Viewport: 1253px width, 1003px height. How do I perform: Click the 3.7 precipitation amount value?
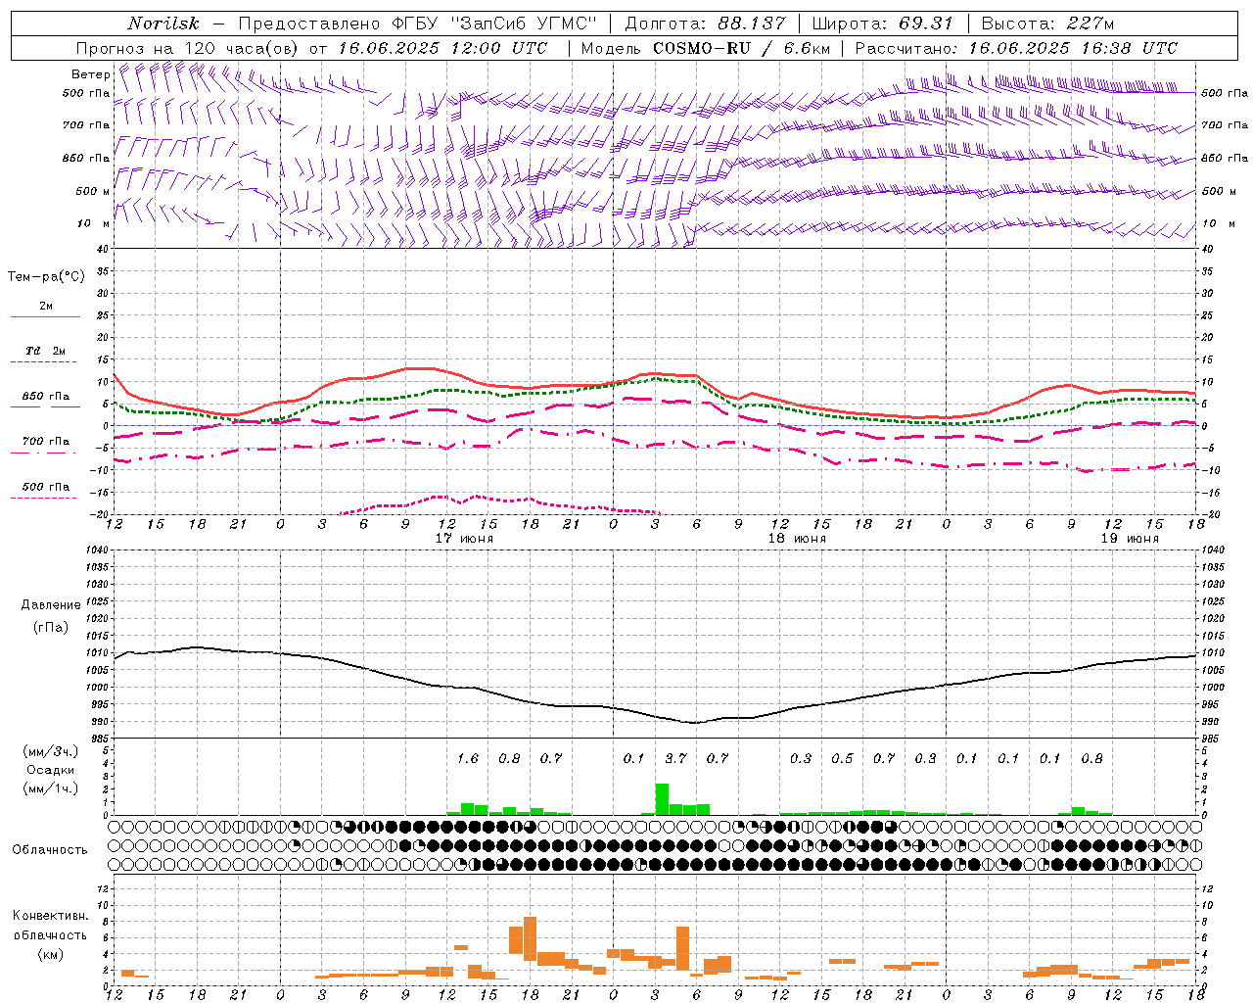coord(675,758)
